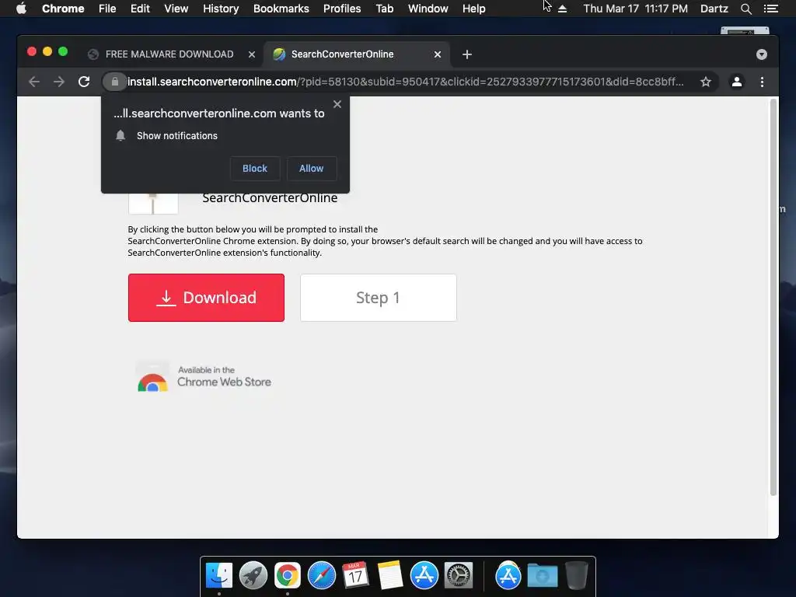Close the SearchConverterOnline tab
The width and height of the screenshot is (796, 597).
tap(438, 54)
